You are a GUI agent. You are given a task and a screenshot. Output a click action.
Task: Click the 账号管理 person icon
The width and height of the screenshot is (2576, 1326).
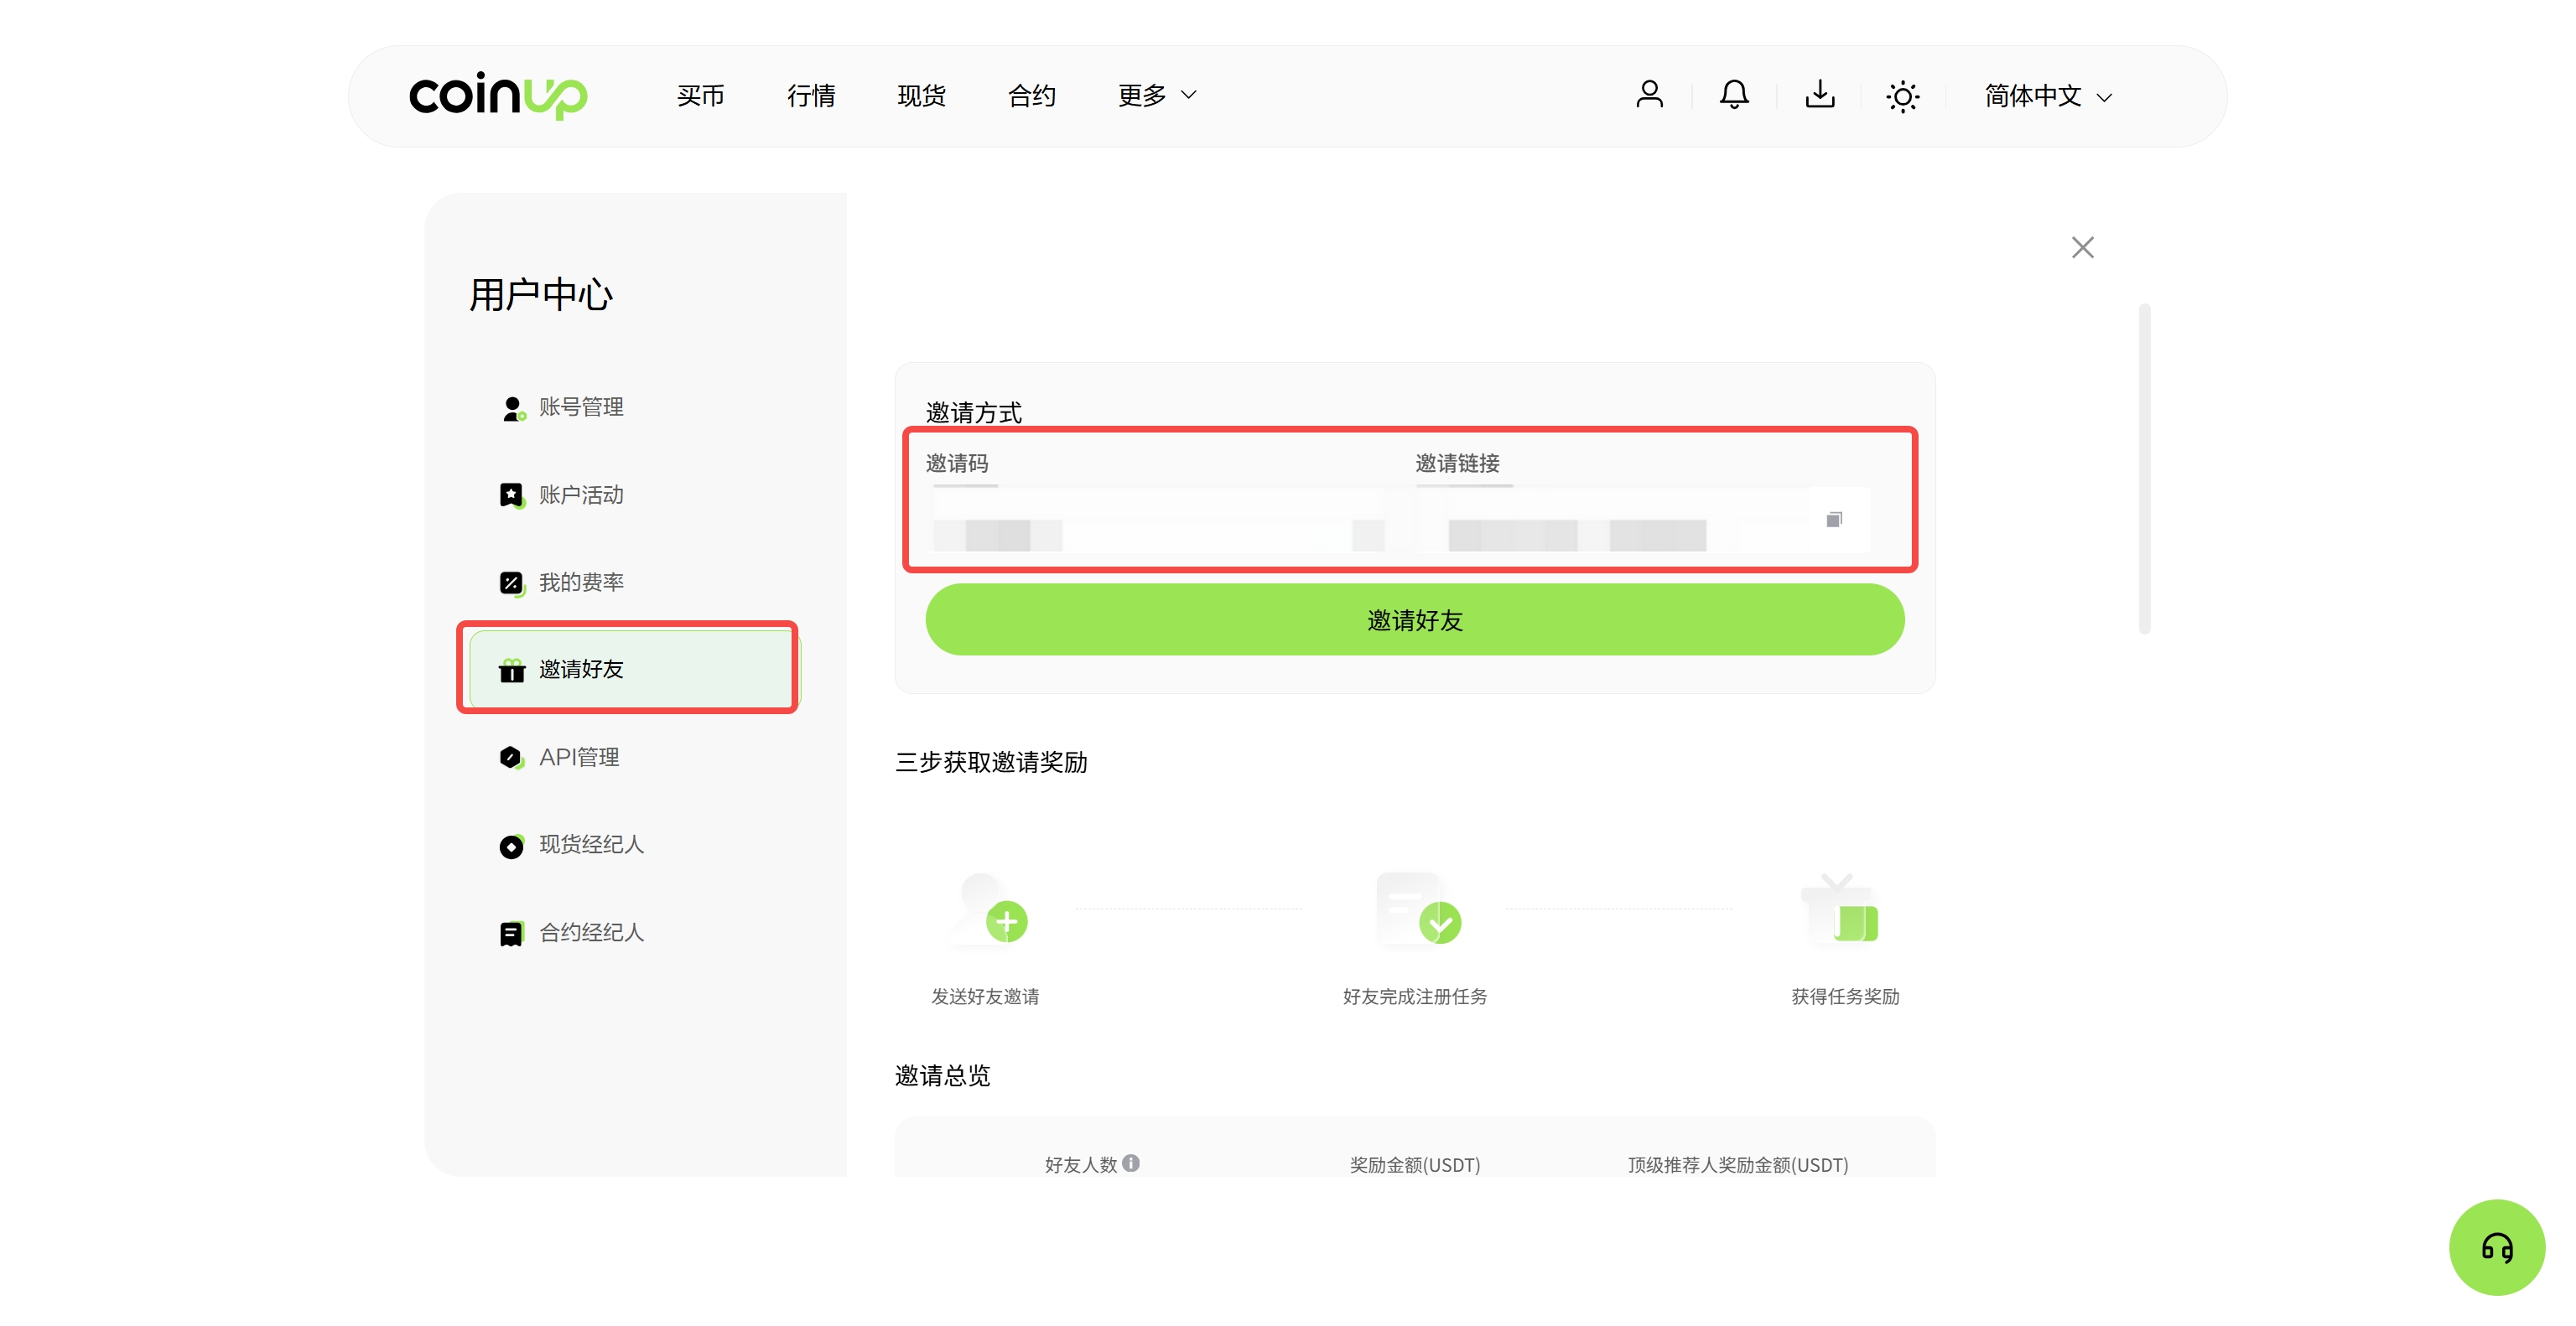(512, 409)
